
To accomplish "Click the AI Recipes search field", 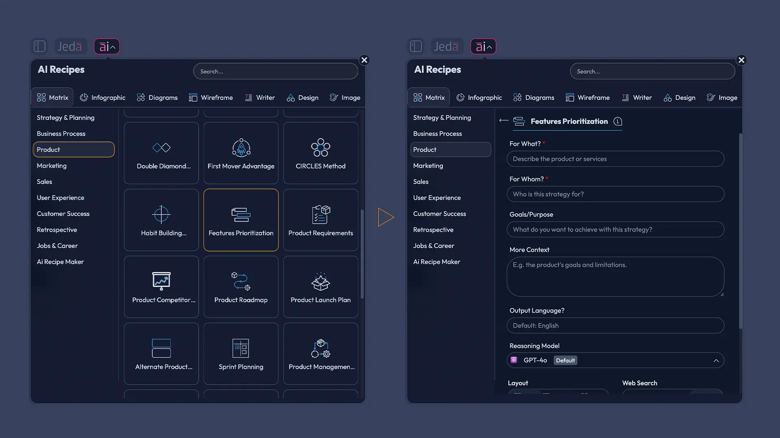I will pyautogui.click(x=275, y=71).
